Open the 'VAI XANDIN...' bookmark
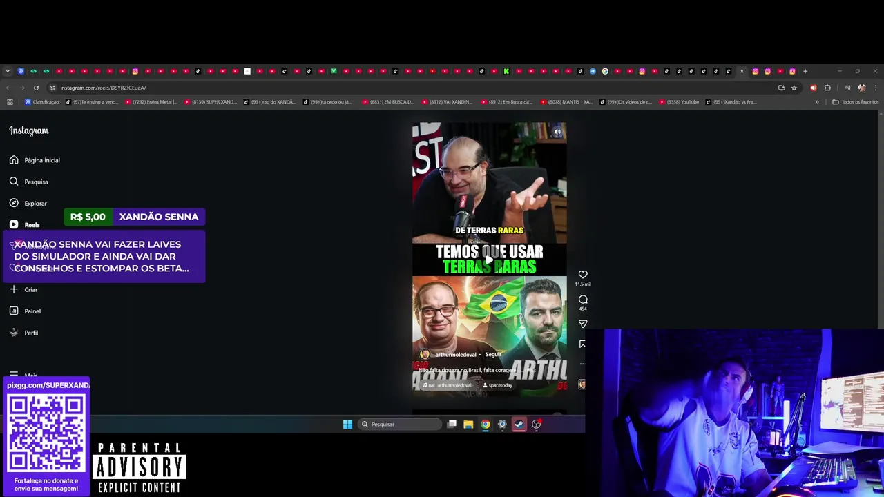Viewport: 884px width, 497px height. [x=448, y=102]
